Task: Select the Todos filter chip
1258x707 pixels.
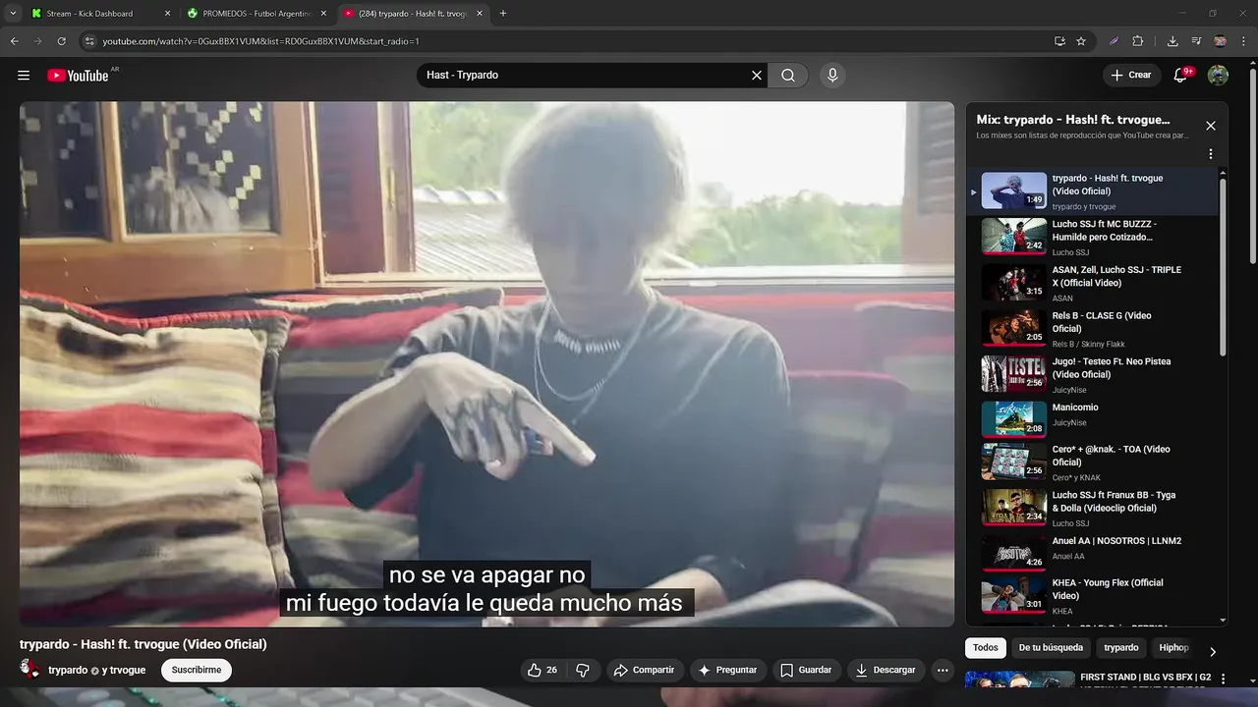Action: pos(986,648)
